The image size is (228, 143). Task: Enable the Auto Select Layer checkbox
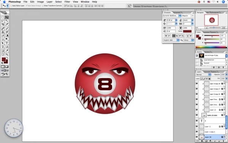pos(11,6)
